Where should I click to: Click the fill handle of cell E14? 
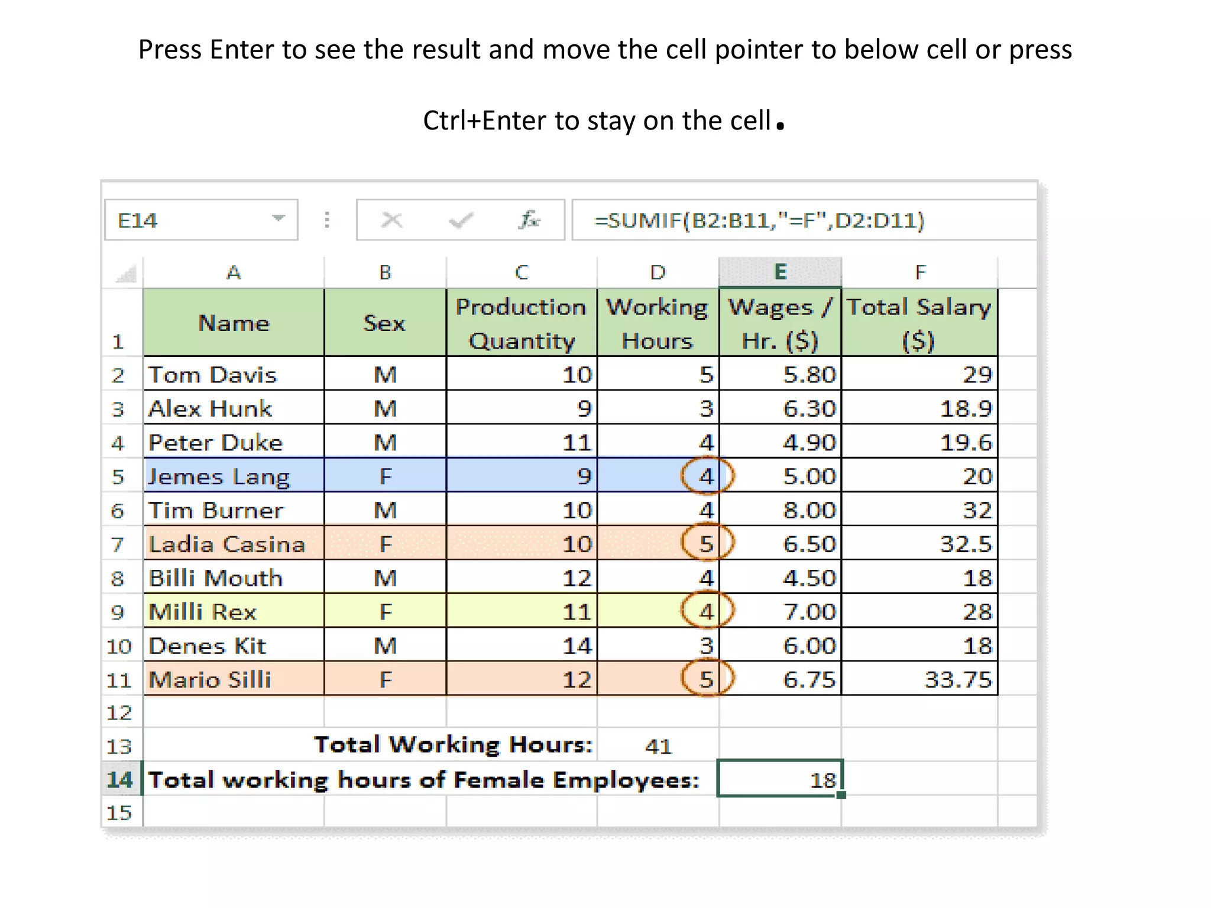[x=841, y=795]
